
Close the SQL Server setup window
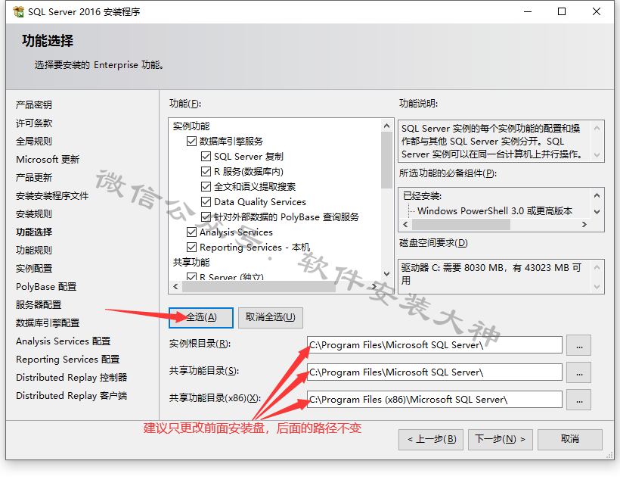(597, 11)
